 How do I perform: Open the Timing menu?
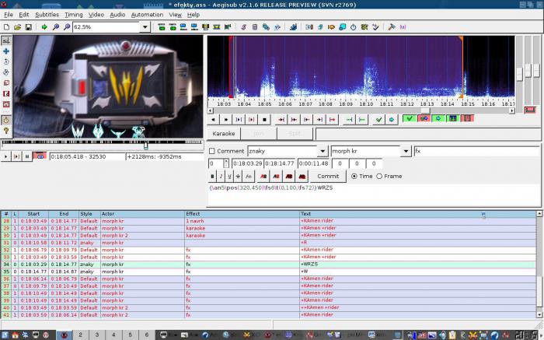click(x=74, y=15)
